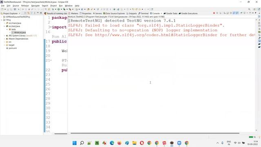The width and height of the screenshot is (261, 147).
Task: Open Microsoft Edge from taskbar
Action: tap(112, 143)
